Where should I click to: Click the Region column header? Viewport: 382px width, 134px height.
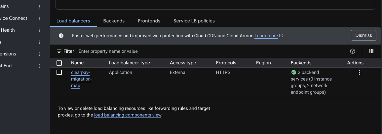pyautogui.click(x=263, y=63)
